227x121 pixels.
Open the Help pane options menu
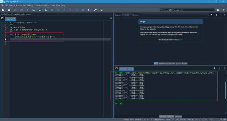225,15
